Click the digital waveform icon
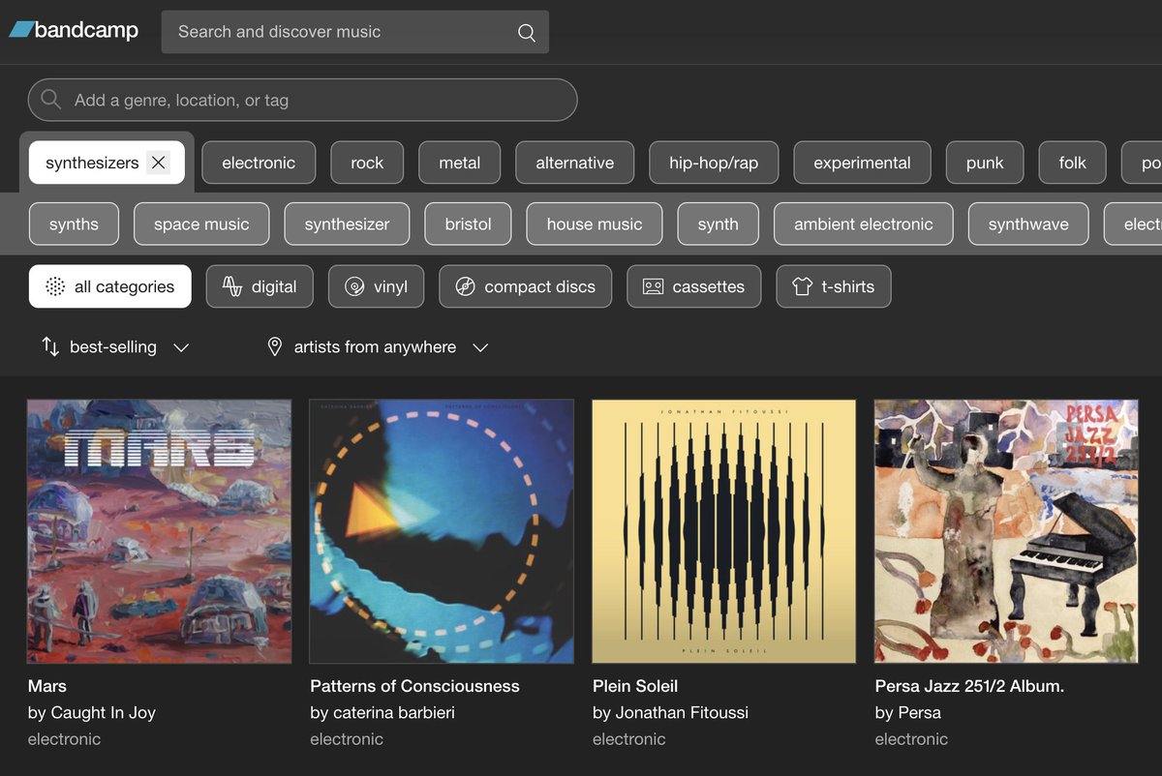Screen dimensions: 1162x776 tap(232, 286)
